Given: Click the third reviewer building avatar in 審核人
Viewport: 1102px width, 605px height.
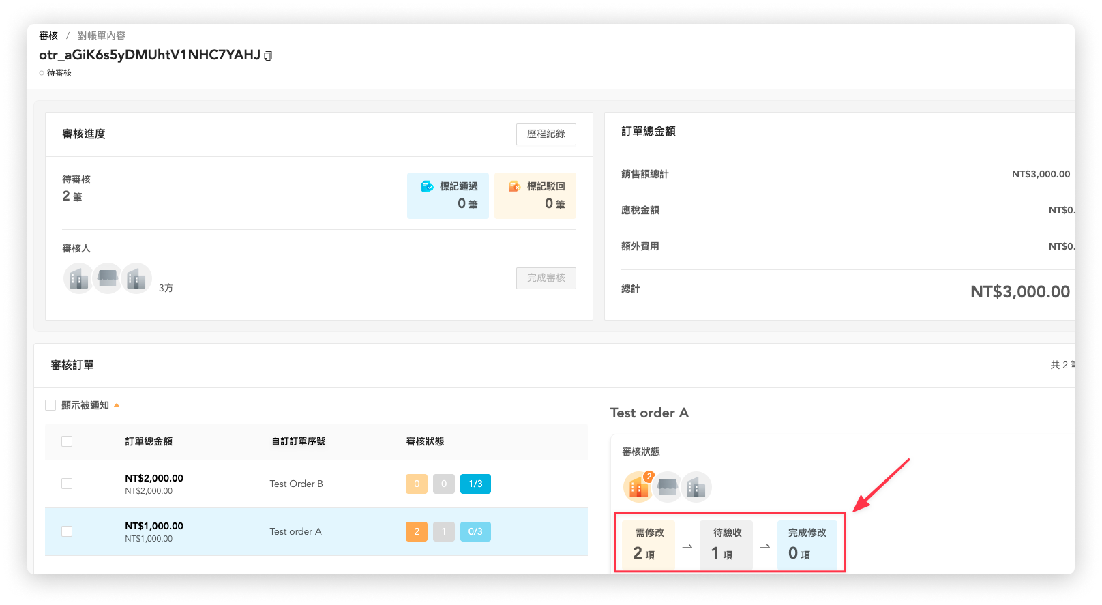Looking at the screenshot, I should point(136,278).
